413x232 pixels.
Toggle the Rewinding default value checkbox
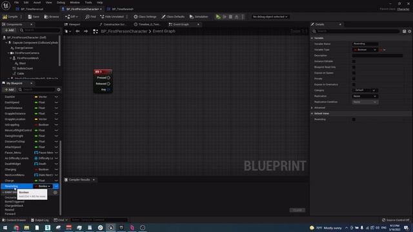354,119
